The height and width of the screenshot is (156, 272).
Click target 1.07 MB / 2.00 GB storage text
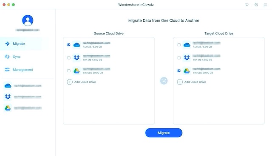(x=202, y=60)
